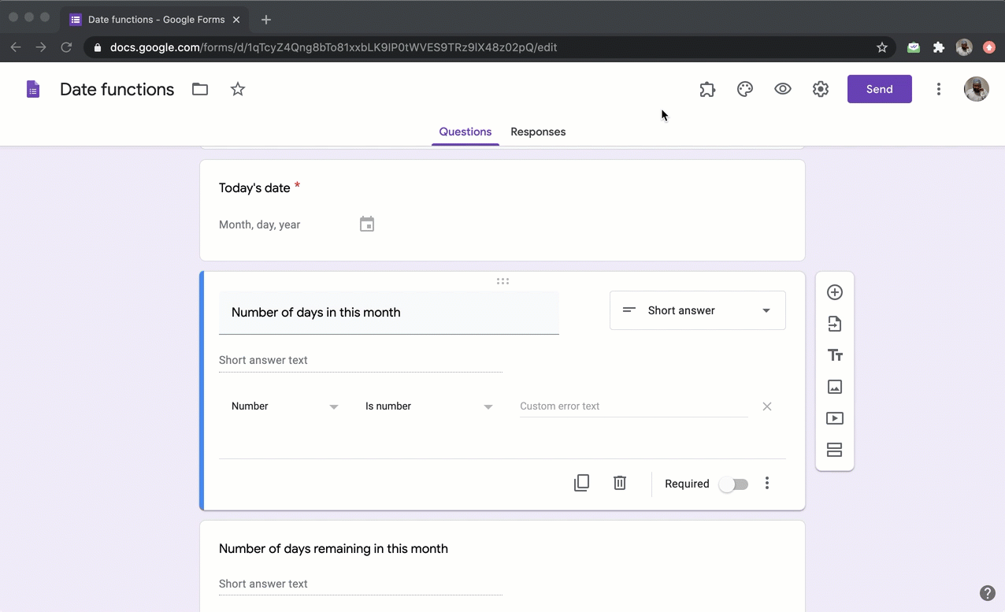Image resolution: width=1005 pixels, height=612 pixels.
Task: Open the Short answer question type dropdown
Action: point(697,310)
